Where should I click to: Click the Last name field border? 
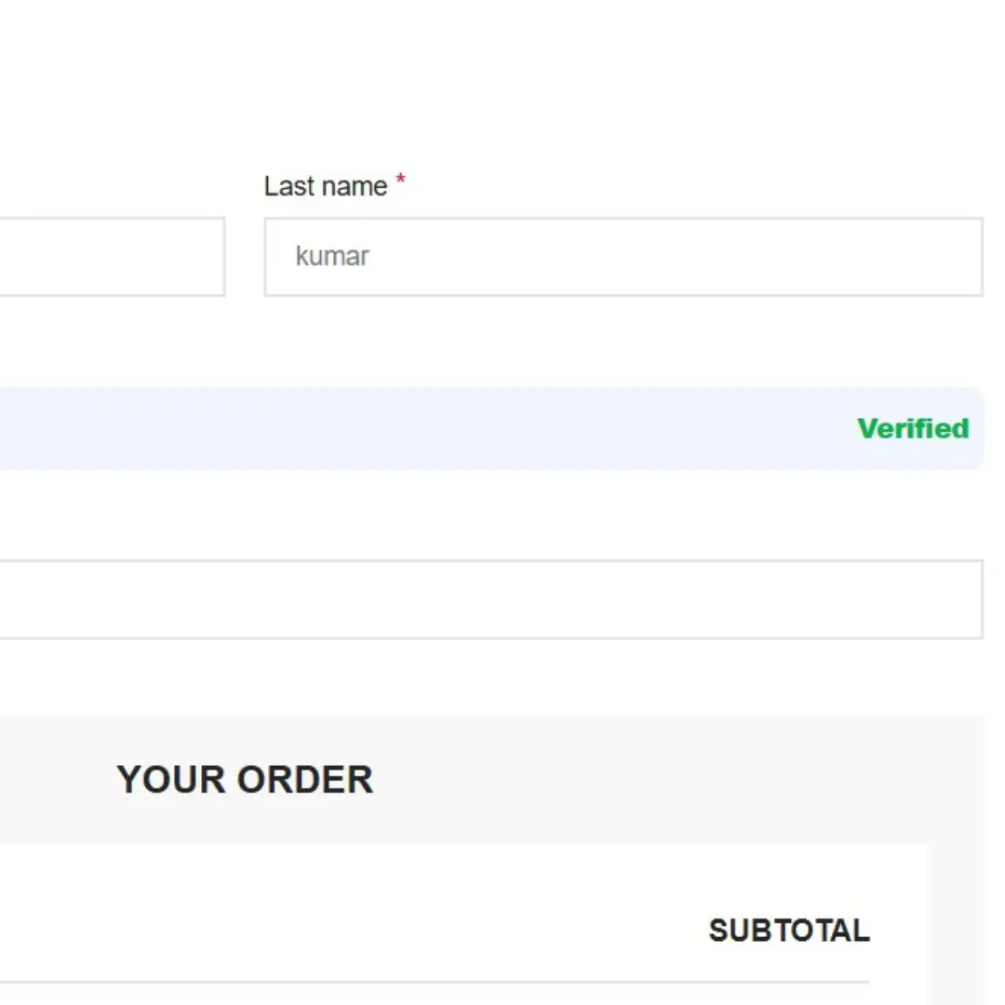623,216
